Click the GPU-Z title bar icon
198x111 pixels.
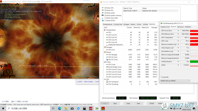[x=161, y=23]
